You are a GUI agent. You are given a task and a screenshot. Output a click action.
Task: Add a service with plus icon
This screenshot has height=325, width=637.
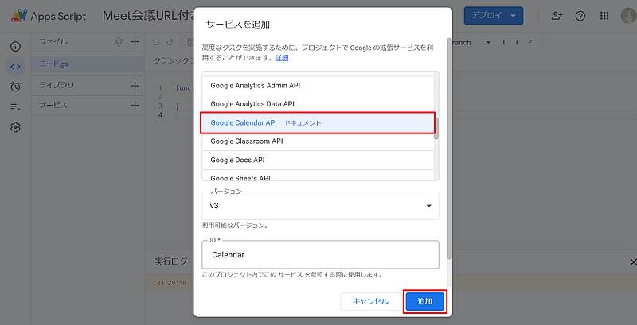point(135,106)
